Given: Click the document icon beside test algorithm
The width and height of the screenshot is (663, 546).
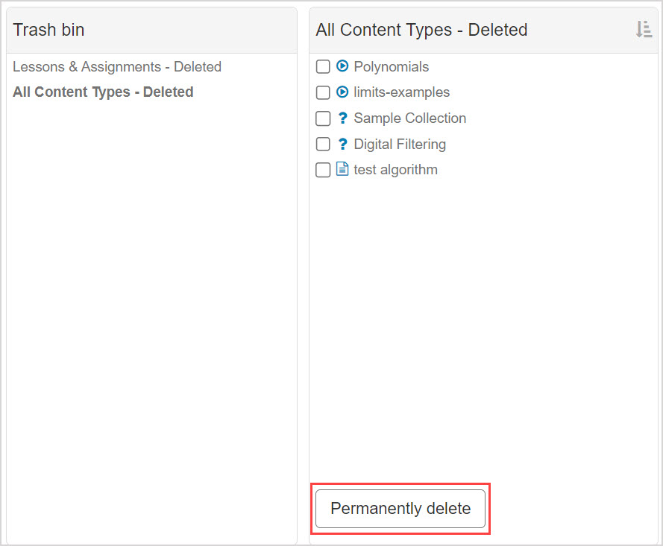Looking at the screenshot, I should (342, 169).
